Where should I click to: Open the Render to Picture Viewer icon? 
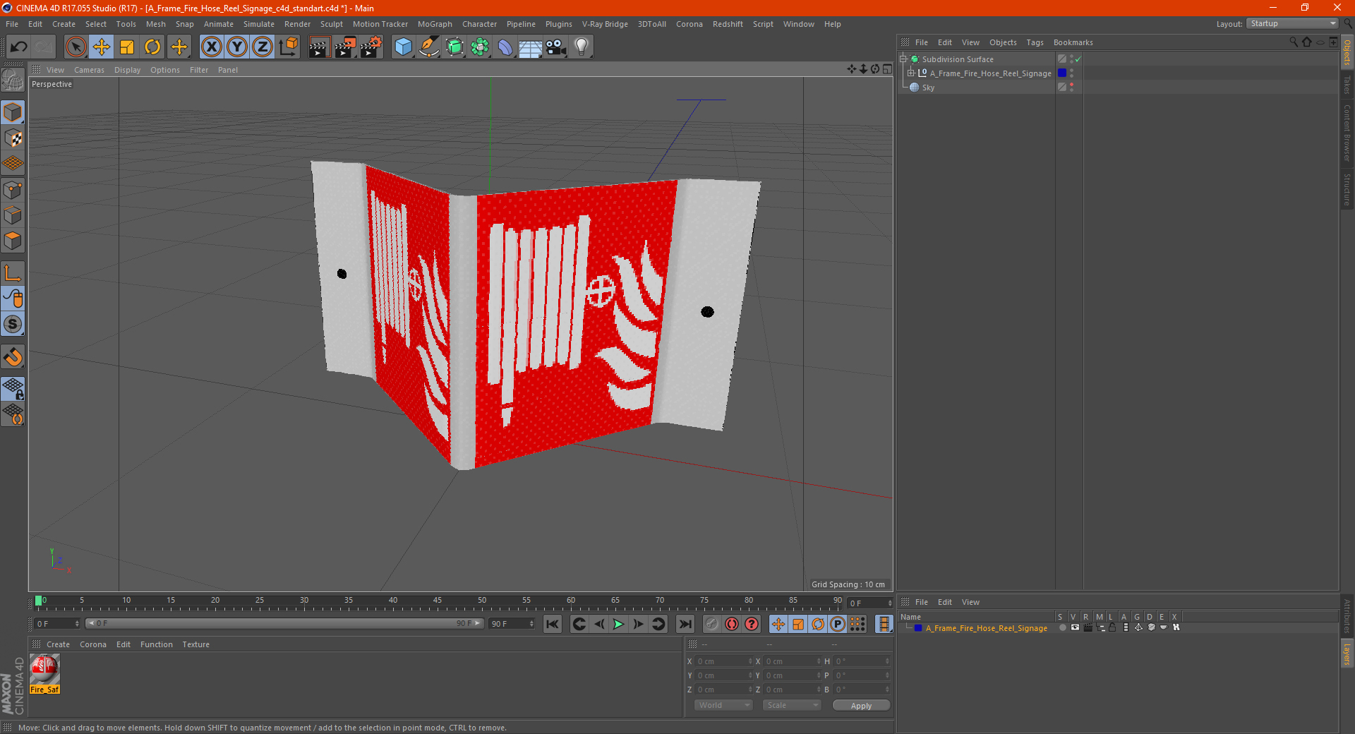click(345, 47)
